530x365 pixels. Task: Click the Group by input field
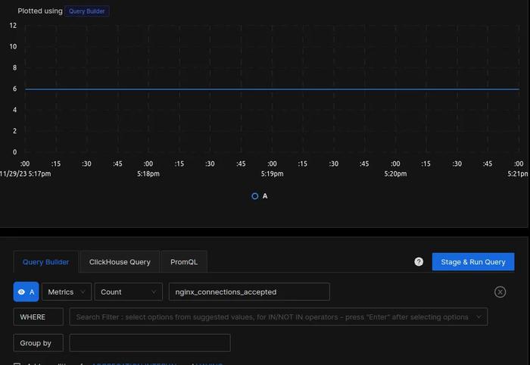(x=150, y=343)
